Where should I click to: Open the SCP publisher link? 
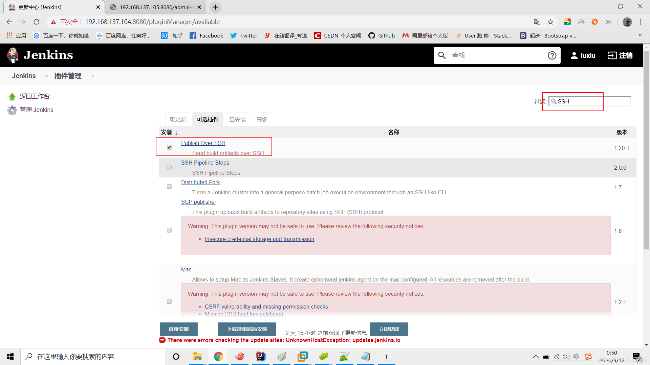click(x=198, y=202)
